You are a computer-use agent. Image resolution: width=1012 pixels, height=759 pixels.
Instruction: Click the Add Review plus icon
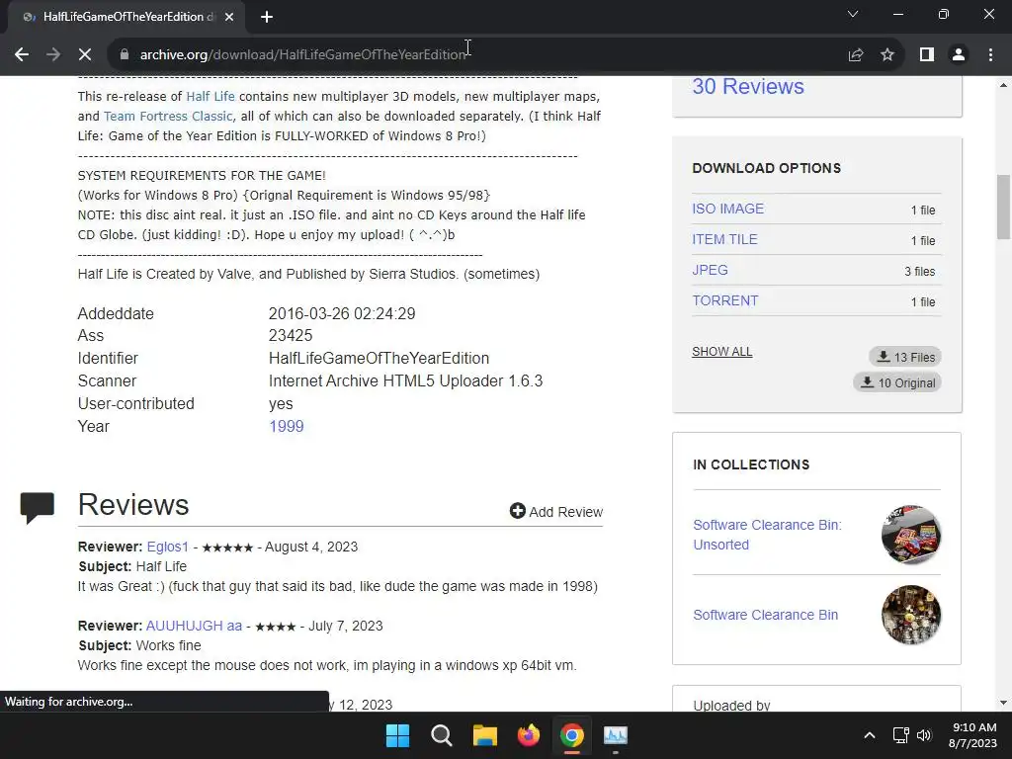coord(518,511)
